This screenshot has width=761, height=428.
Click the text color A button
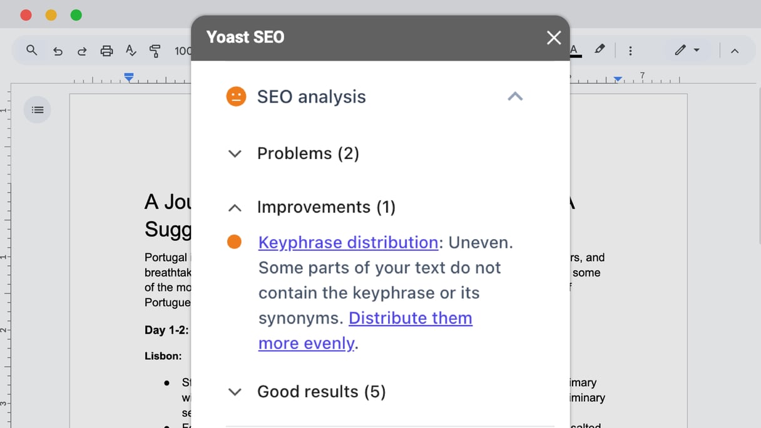pyautogui.click(x=574, y=51)
